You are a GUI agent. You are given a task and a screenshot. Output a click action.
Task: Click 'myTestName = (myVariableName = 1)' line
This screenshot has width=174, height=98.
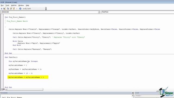[x=25, y=69]
